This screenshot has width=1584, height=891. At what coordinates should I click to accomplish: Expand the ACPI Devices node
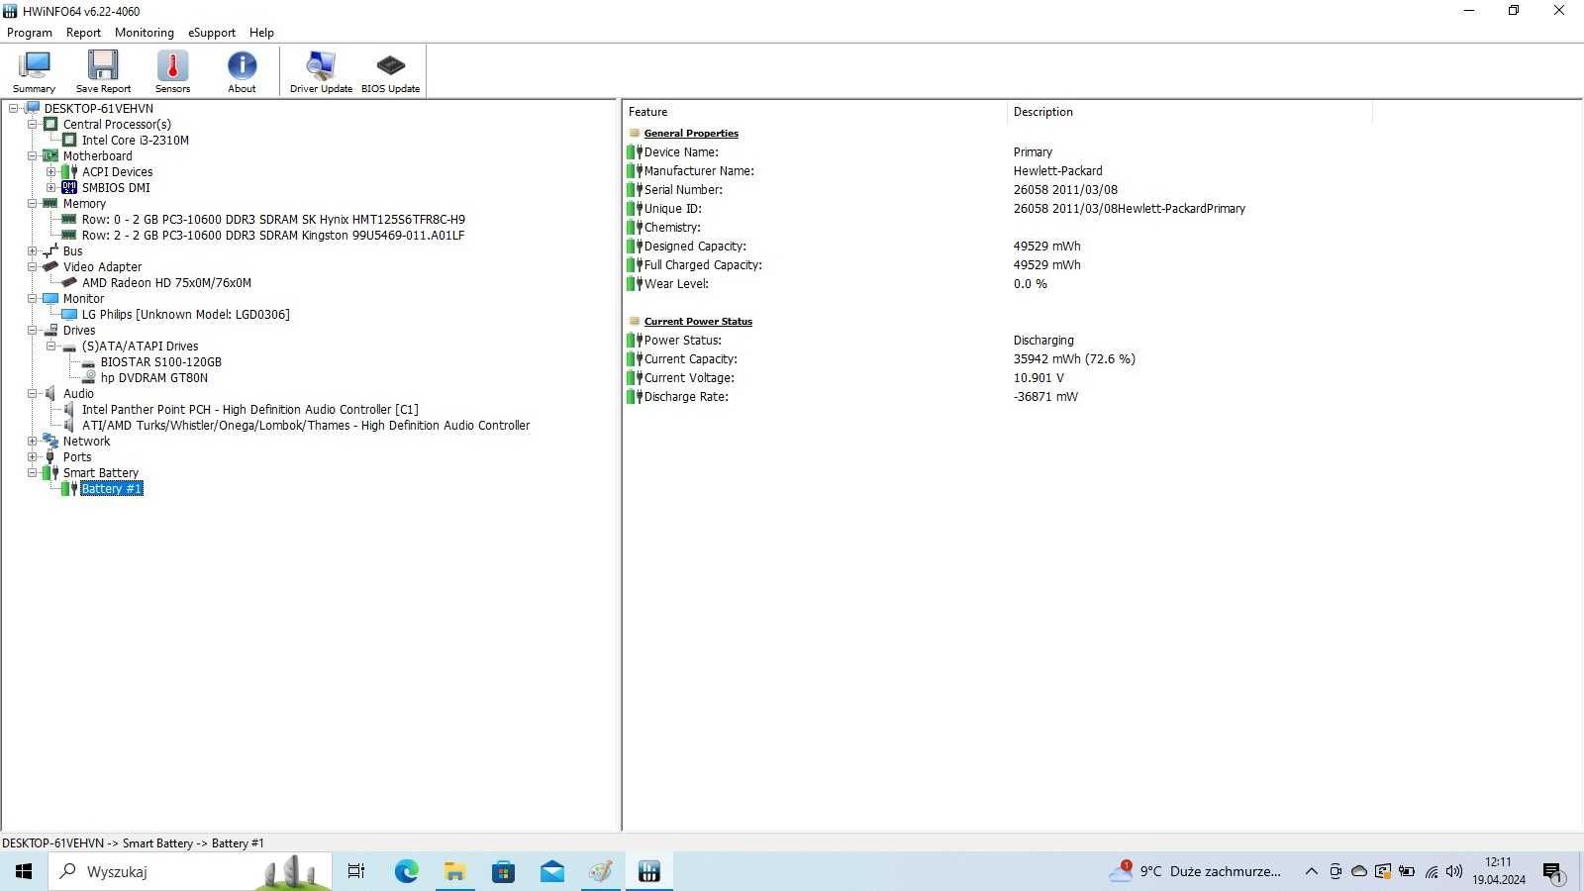51,172
